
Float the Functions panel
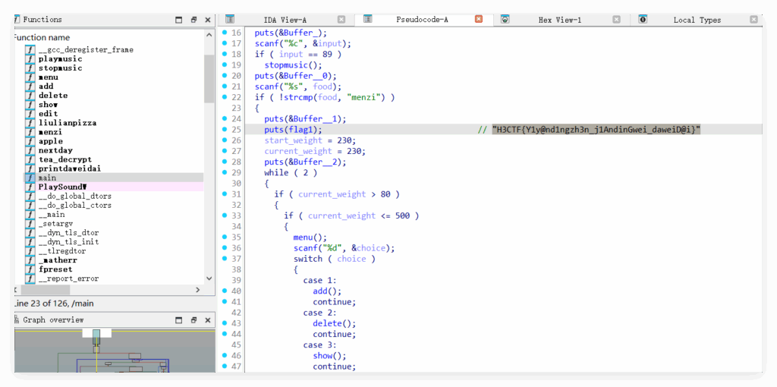pos(193,20)
